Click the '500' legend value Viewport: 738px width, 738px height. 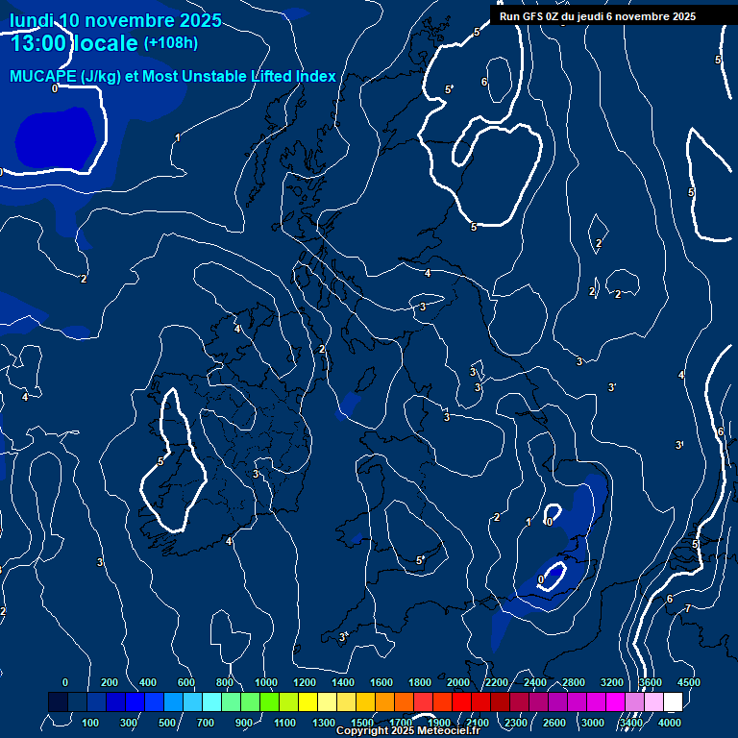tap(167, 723)
